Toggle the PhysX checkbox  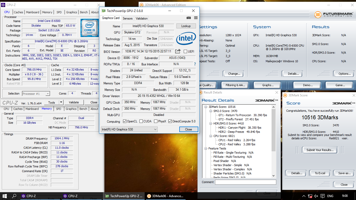point(156,121)
